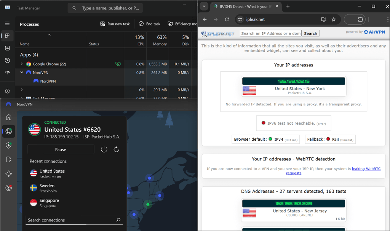Image resolution: width=390 pixels, height=231 pixels.
Task: Select Processes page icon in Task Manager sidebar
Action: [x=7, y=36]
